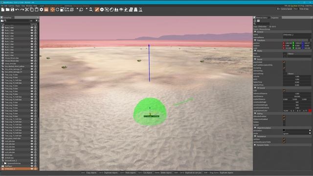Screen dimensions: 313x176
Task: Toggle the canSave checkbox
Action: pos(284,139)
